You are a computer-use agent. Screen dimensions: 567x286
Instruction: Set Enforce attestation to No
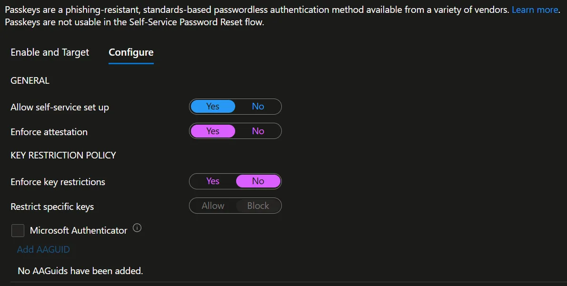258,131
